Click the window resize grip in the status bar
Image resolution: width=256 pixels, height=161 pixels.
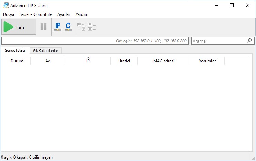point(253,158)
